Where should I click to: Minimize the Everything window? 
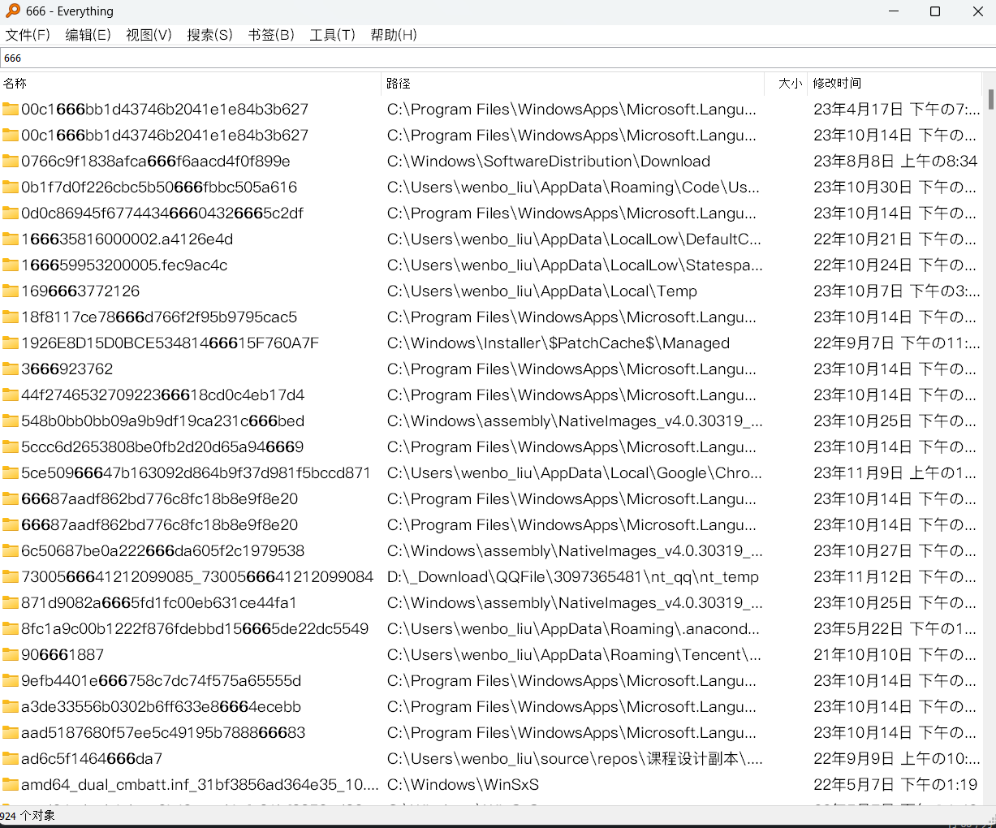click(894, 11)
